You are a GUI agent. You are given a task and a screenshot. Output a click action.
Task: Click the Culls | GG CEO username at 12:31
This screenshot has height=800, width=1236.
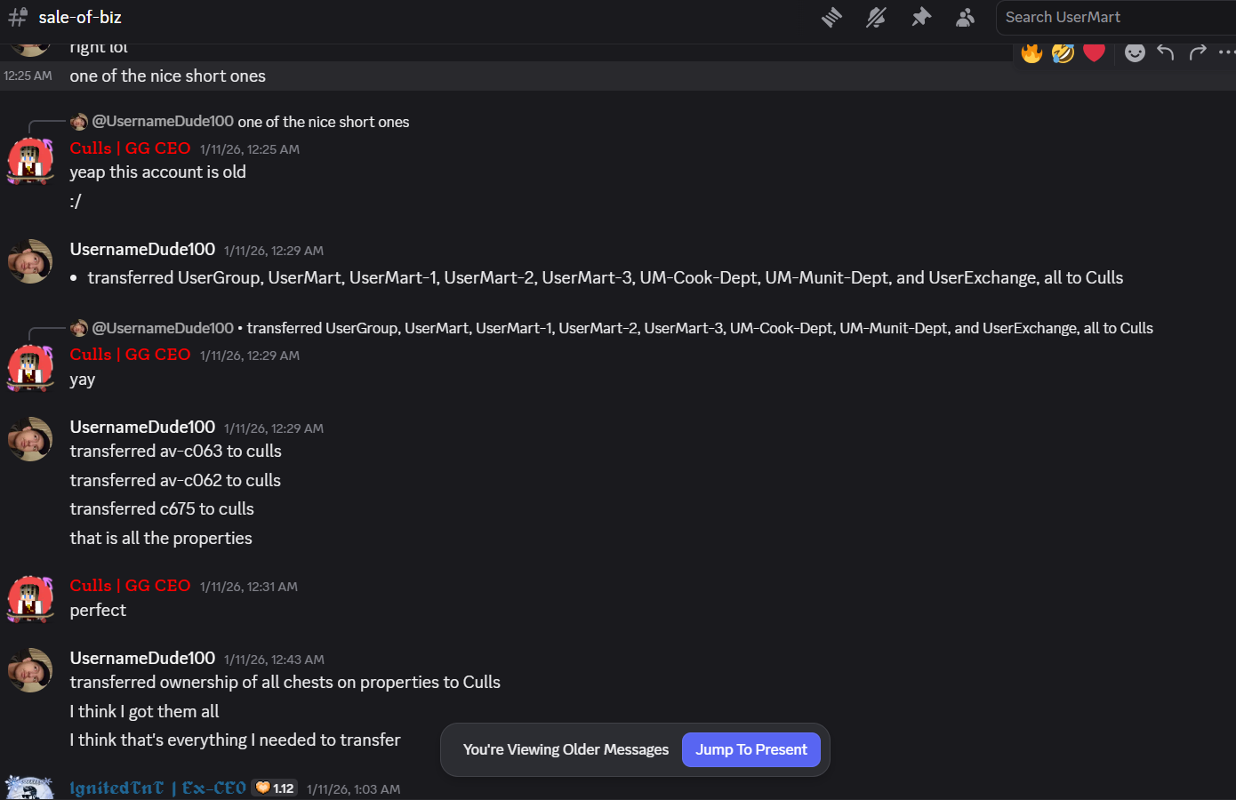(x=131, y=586)
